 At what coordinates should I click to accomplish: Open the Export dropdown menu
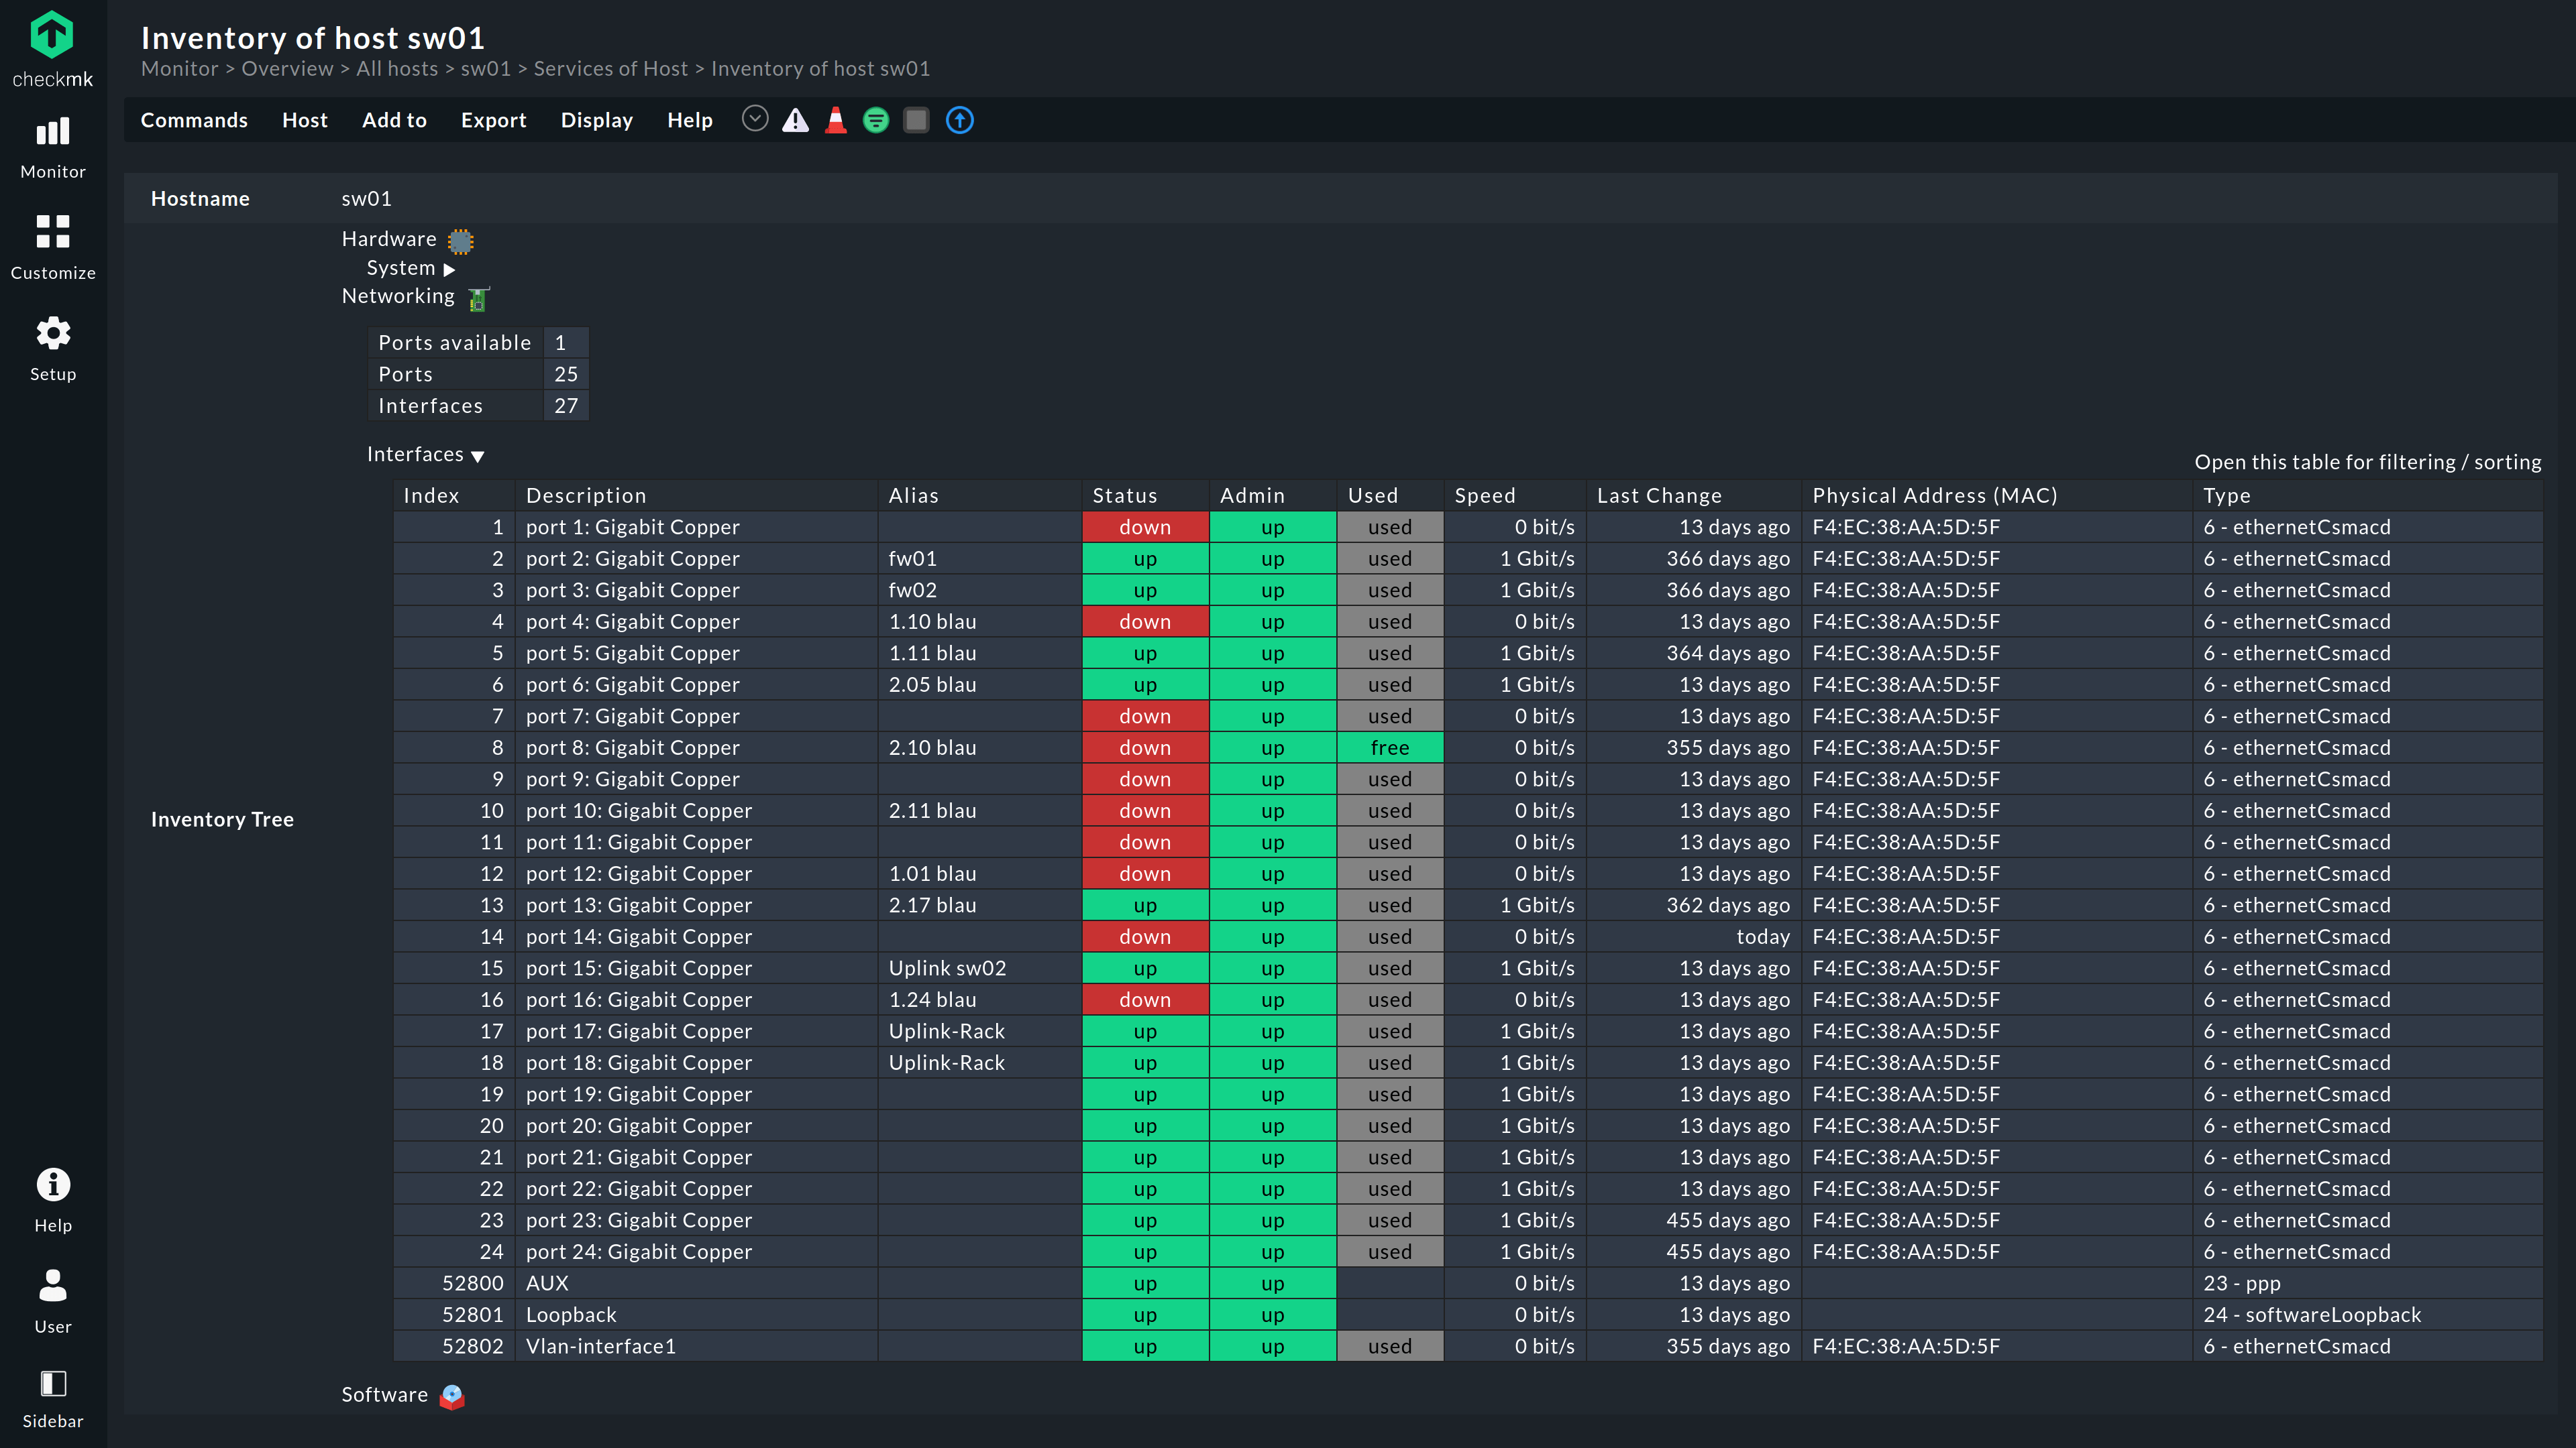[x=493, y=120]
